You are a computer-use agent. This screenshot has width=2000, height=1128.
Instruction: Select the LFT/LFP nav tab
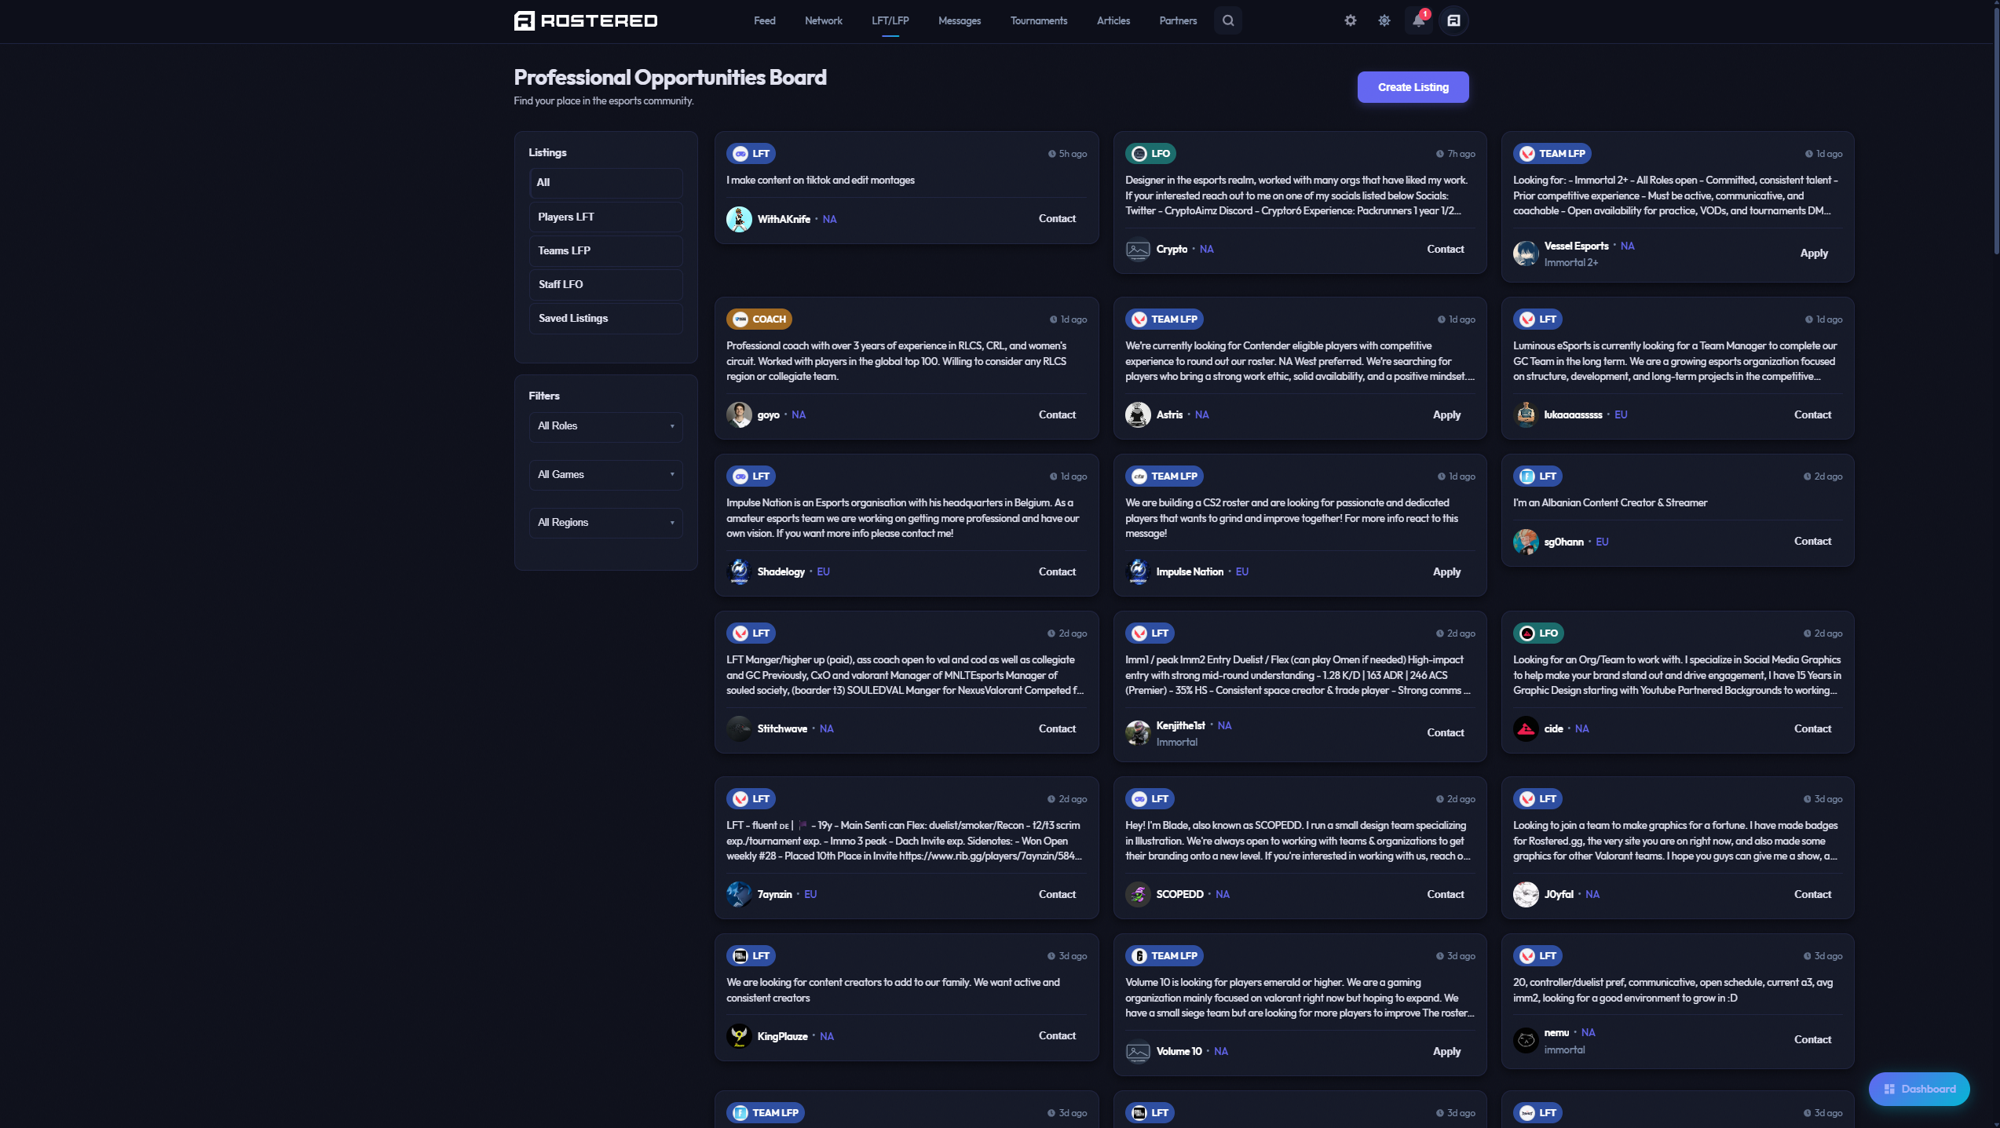coord(890,21)
